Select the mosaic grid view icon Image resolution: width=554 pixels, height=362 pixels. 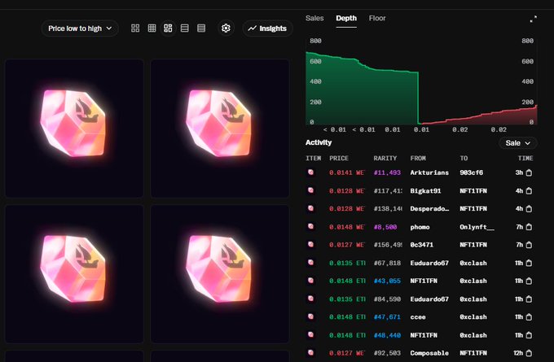point(168,28)
